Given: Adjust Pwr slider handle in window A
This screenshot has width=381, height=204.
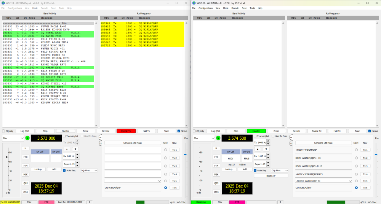Looking at the screenshot, I should 186,155.
